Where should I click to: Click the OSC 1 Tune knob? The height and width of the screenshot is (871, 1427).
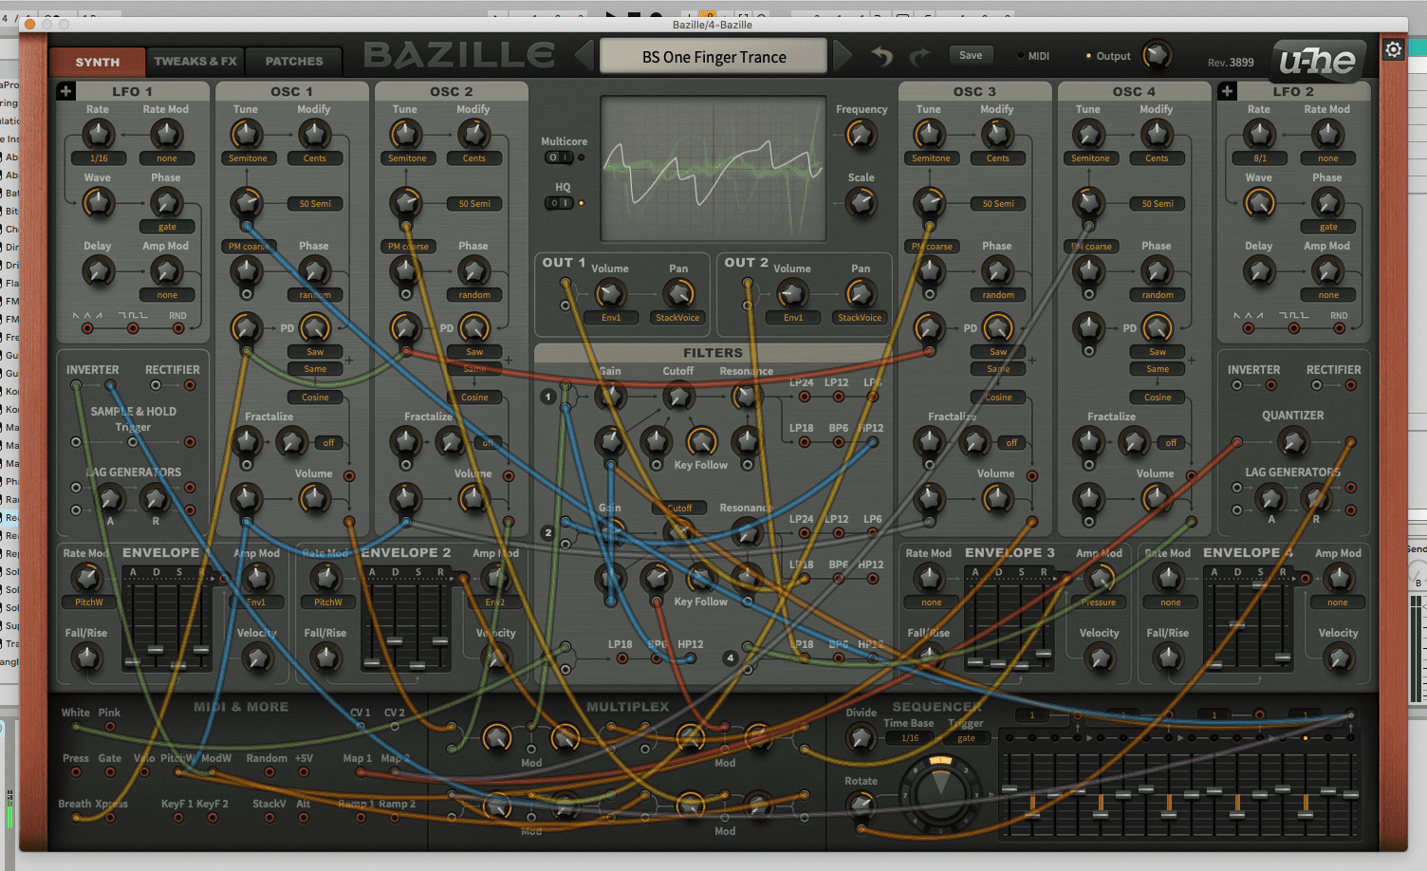click(246, 134)
